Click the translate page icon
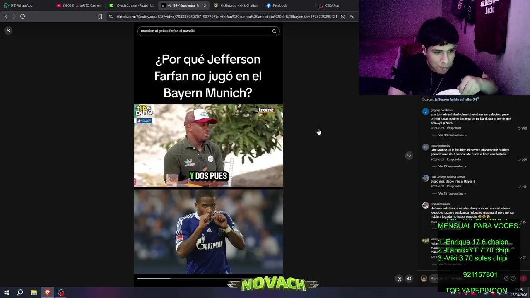This screenshot has height=298, width=530. click(x=352, y=17)
